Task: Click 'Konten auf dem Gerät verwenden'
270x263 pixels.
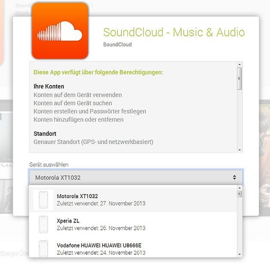Action: point(78,95)
